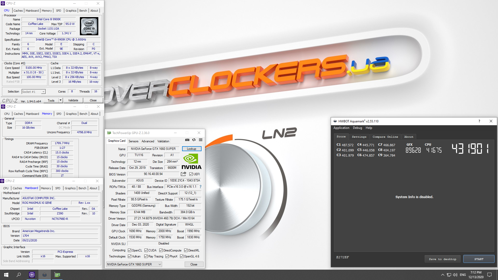Open the Debug menu in Aquamark

coord(357,128)
